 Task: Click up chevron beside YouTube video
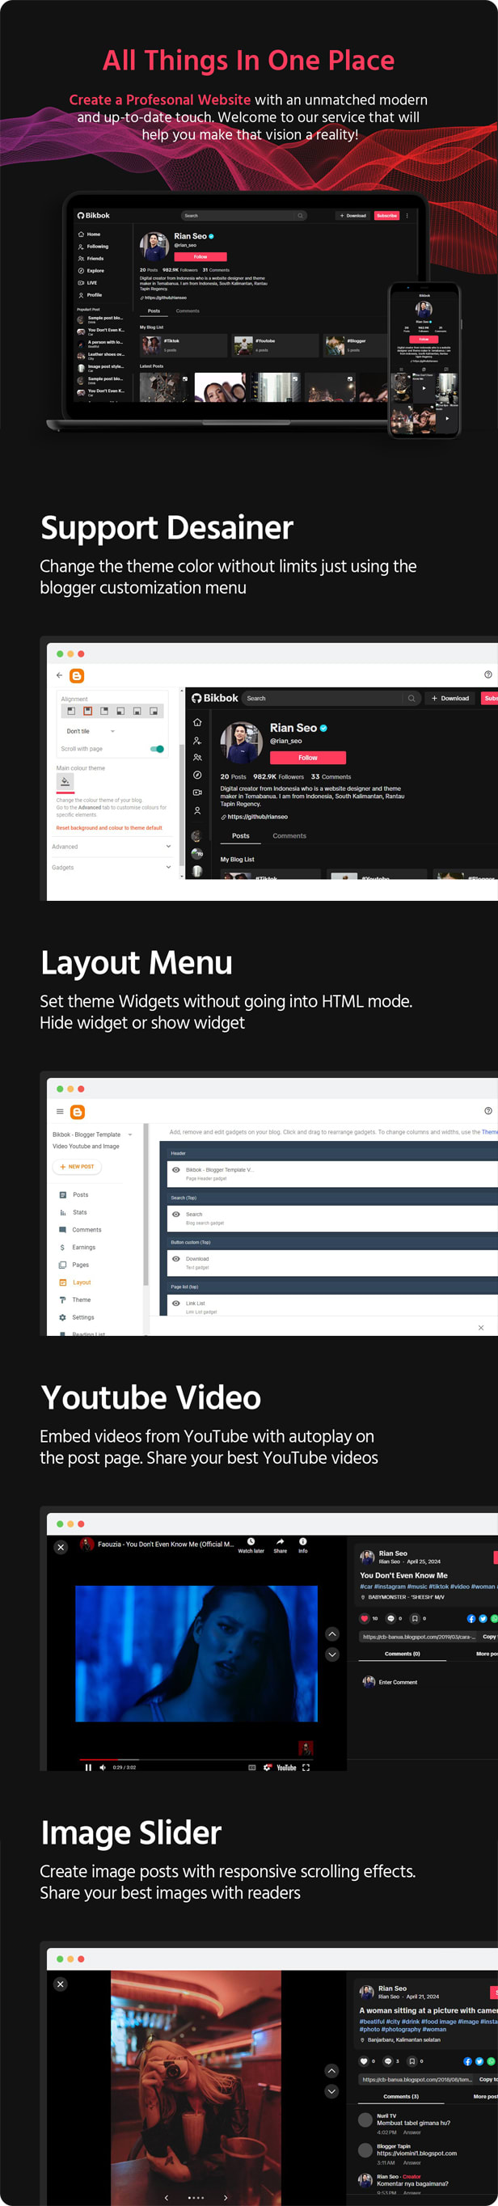pos(333,1634)
